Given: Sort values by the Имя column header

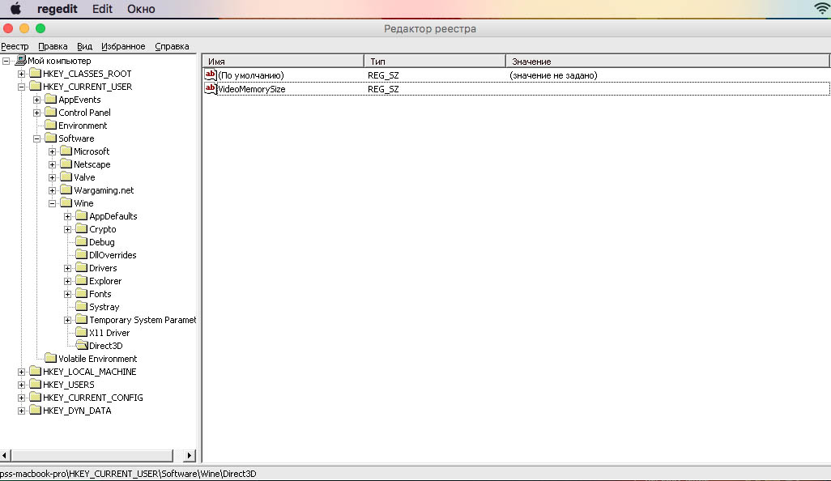Looking at the screenshot, I should coord(282,62).
